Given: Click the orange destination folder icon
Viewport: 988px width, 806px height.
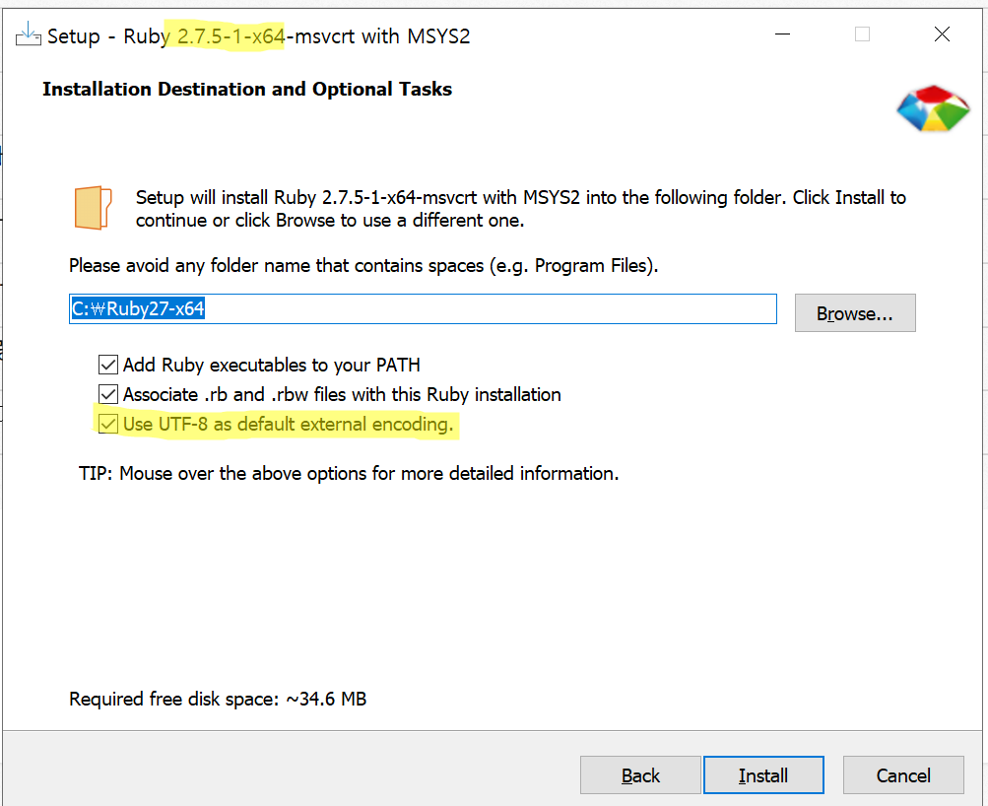Looking at the screenshot, I should coord(93,208).
